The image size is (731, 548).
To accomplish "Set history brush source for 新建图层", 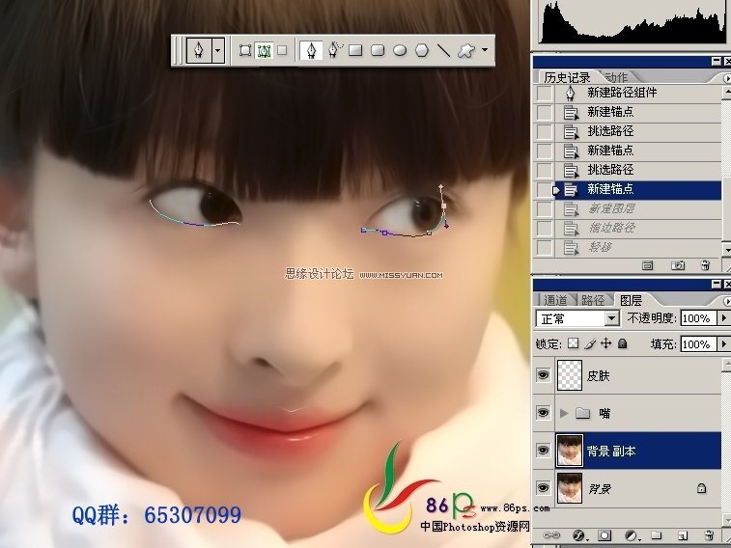I will point(544,209).
